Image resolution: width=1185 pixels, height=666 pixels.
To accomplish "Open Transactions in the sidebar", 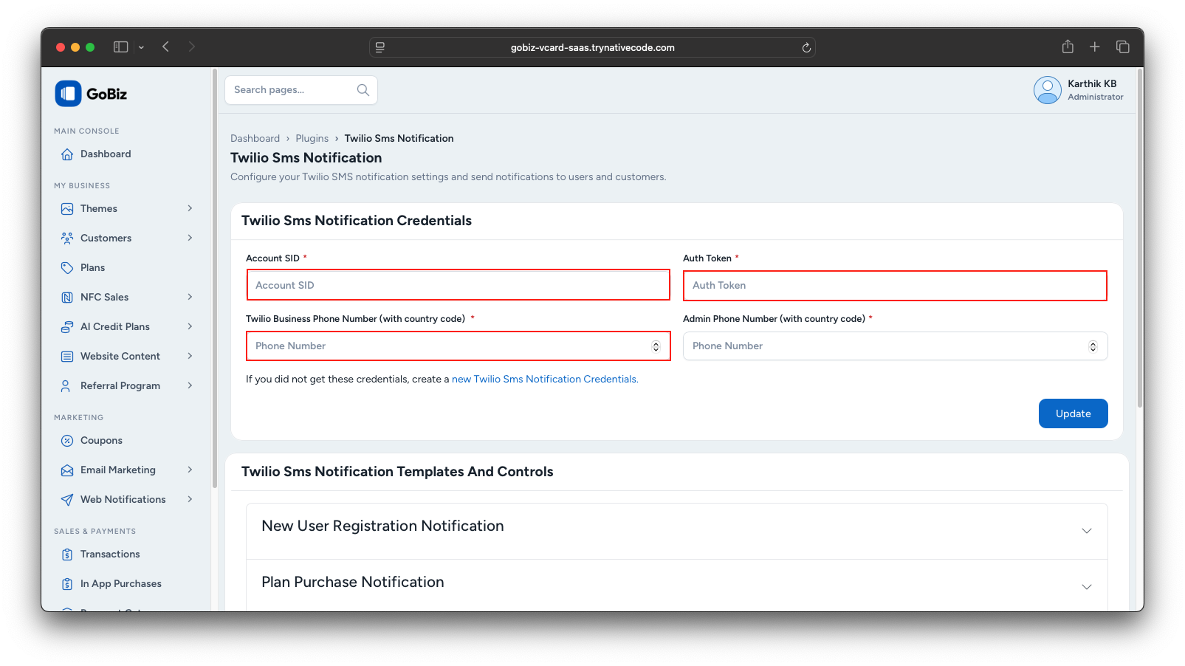I will coord(110,555).
